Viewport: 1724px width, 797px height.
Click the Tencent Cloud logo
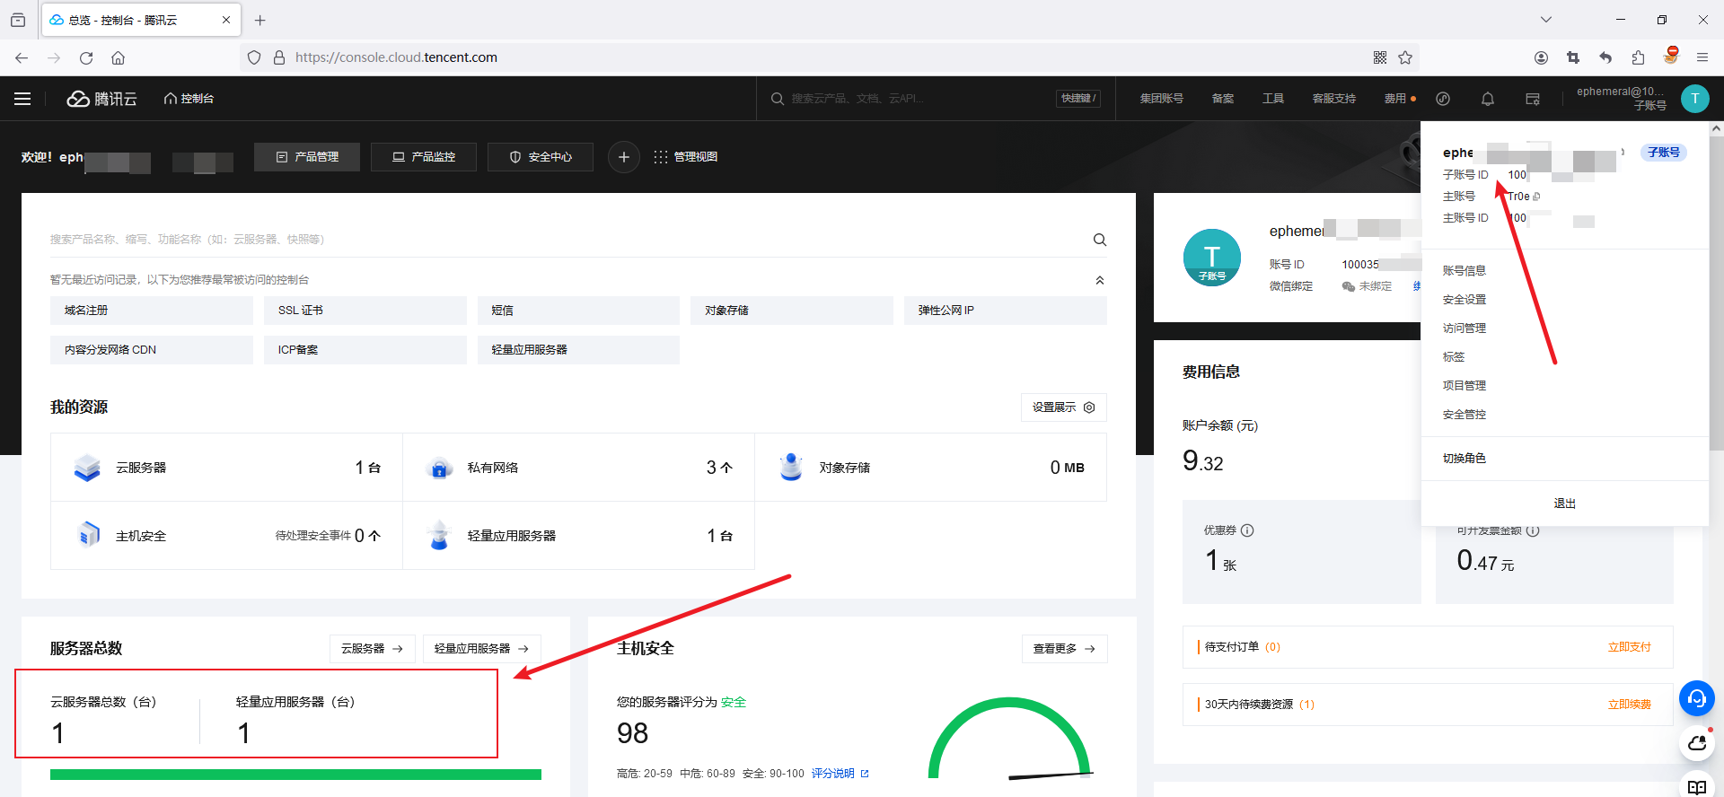coord(101,99)
